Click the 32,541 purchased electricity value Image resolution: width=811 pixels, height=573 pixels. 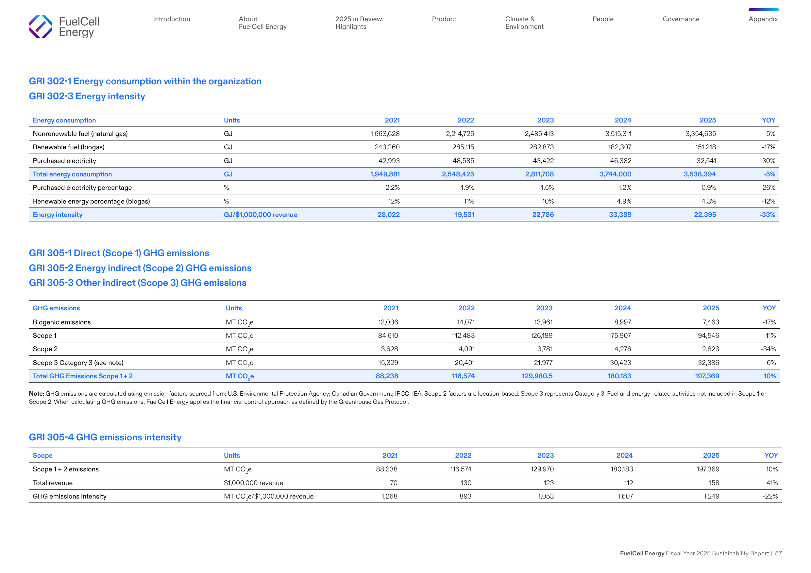[706, 161]
